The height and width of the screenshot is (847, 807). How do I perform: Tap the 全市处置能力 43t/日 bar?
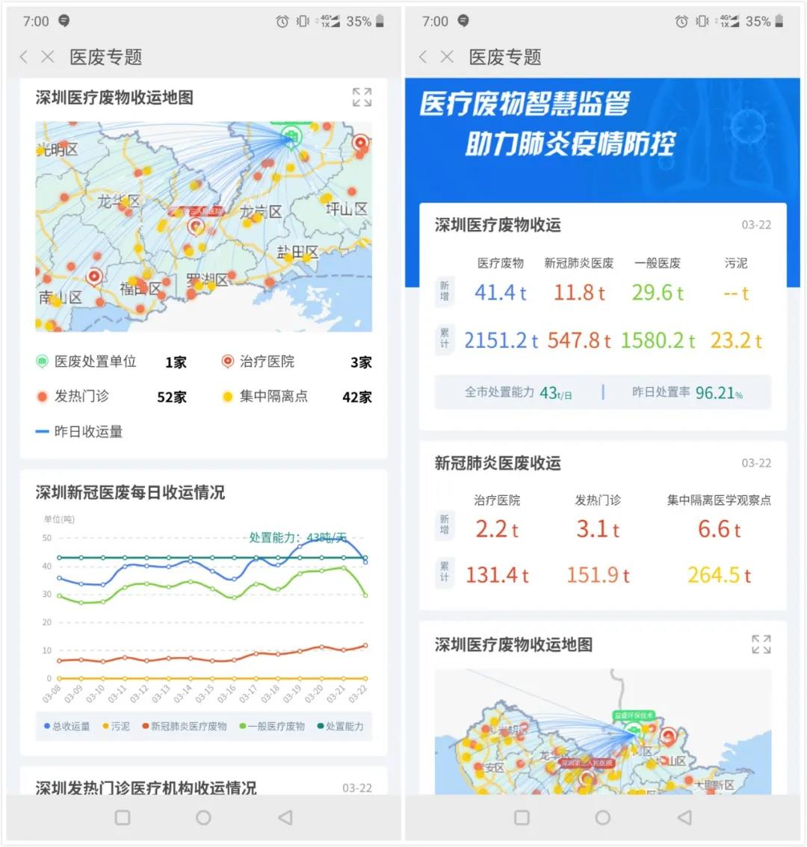[x=519, y=393]
